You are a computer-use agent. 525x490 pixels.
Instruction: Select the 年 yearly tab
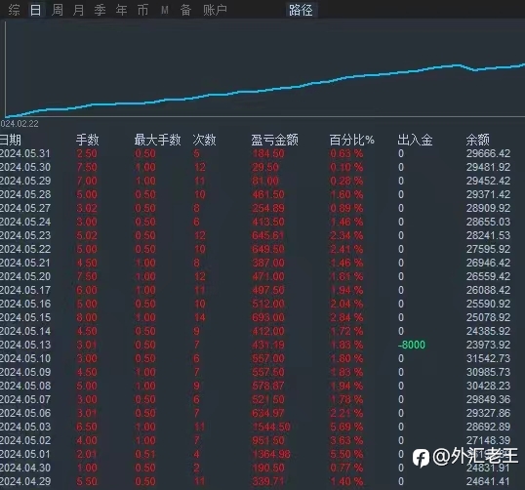click(x=122, y=10)
